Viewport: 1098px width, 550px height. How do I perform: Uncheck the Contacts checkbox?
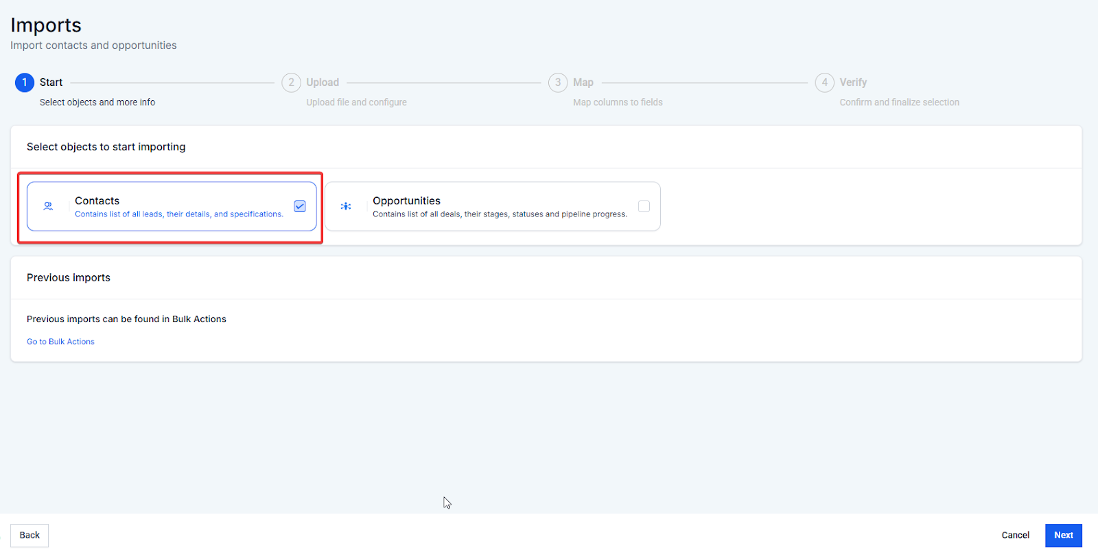click(x=300, y=206)
